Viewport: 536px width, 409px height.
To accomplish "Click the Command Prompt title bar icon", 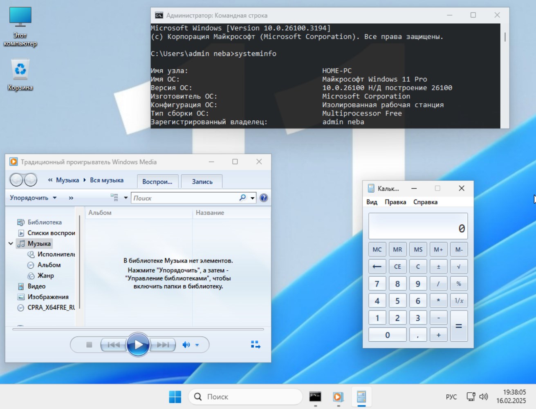I will coord(159,16).
